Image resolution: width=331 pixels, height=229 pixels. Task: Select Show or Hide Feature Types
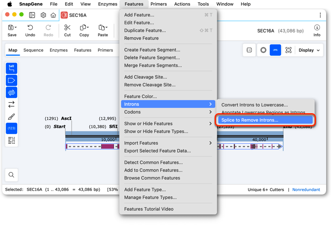[x=168, y=131]
